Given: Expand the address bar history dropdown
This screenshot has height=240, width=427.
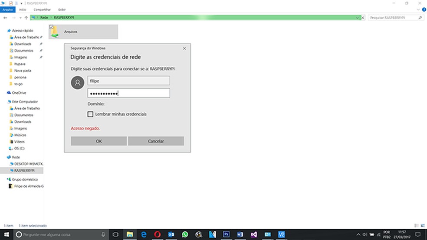Looking at the screenshot, I should point(357,18).
